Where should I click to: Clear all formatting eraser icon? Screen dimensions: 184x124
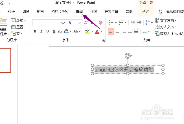100,23
